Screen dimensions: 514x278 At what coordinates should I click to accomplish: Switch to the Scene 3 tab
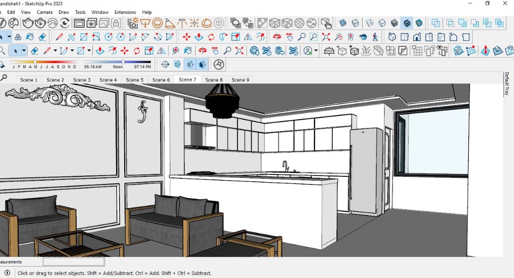pos(82,80)
